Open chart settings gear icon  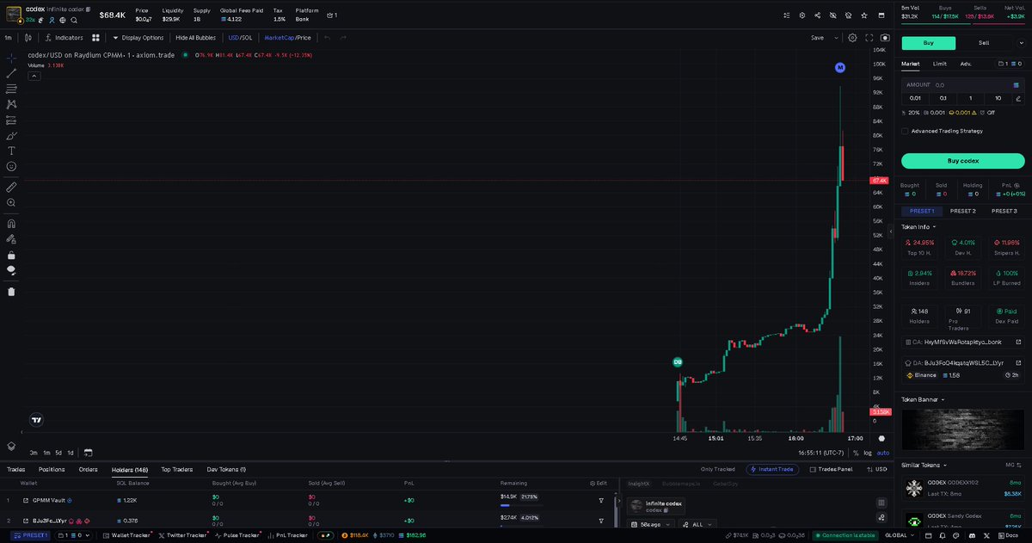[x=852, y=38]
